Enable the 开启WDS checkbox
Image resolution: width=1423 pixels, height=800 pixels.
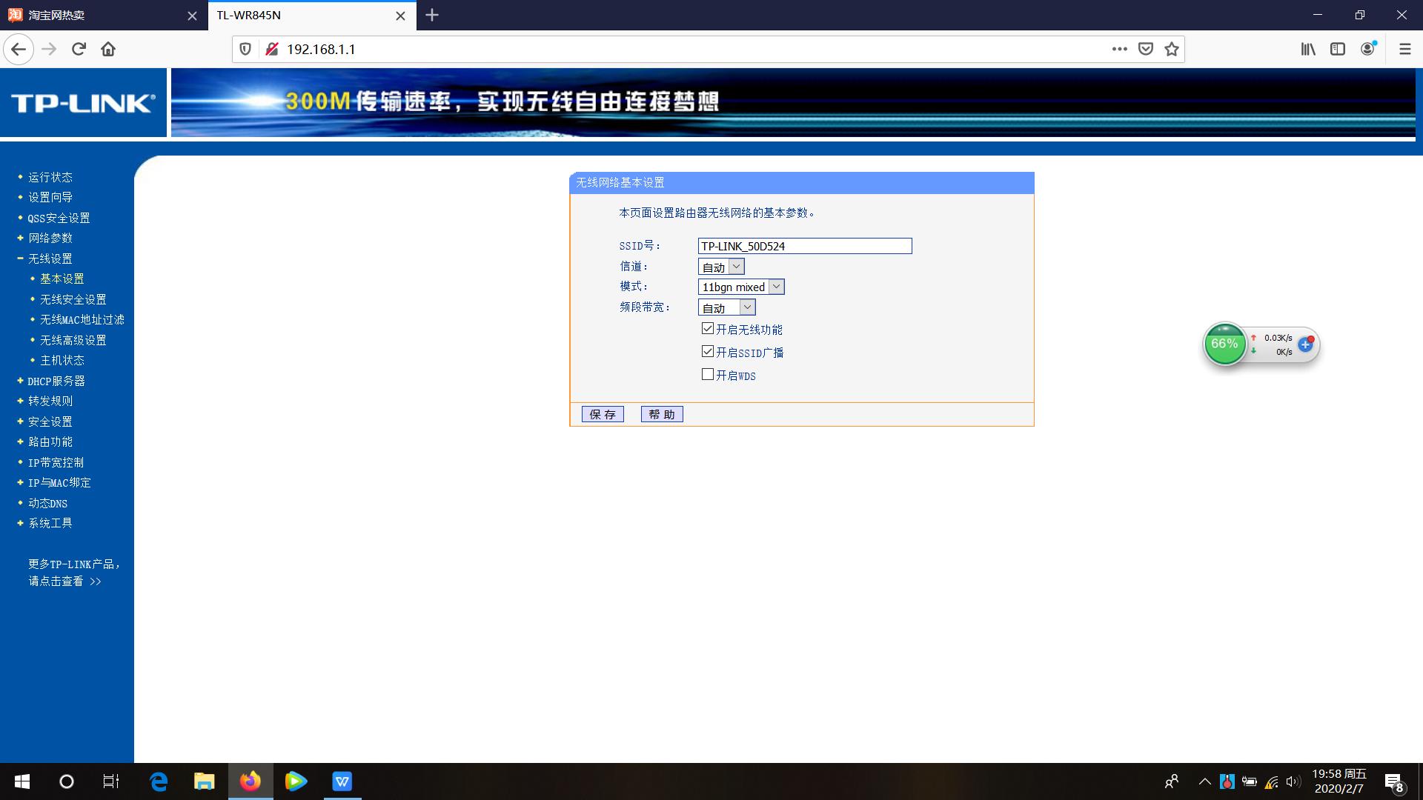click(x=708, y=374)
